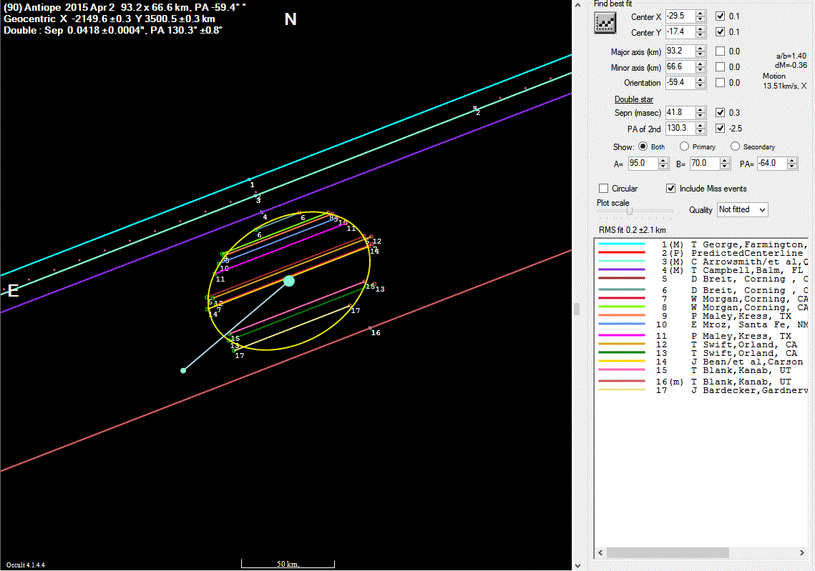
Task: Select row 16 (m) T Blank, Kanab, UT
Action: pyautogui.click(x=701, y=382)
